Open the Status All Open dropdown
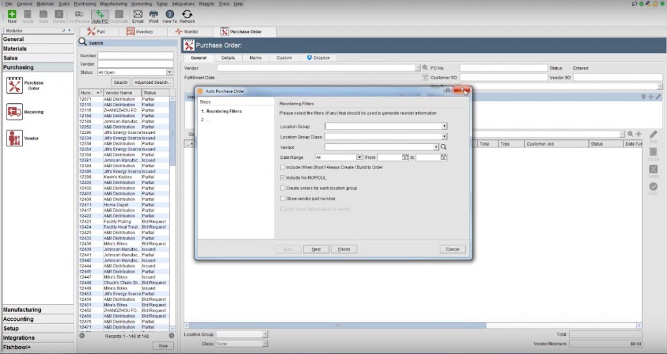Image resolution: width=667 pixels, height=354 pixels. (169, 72)
